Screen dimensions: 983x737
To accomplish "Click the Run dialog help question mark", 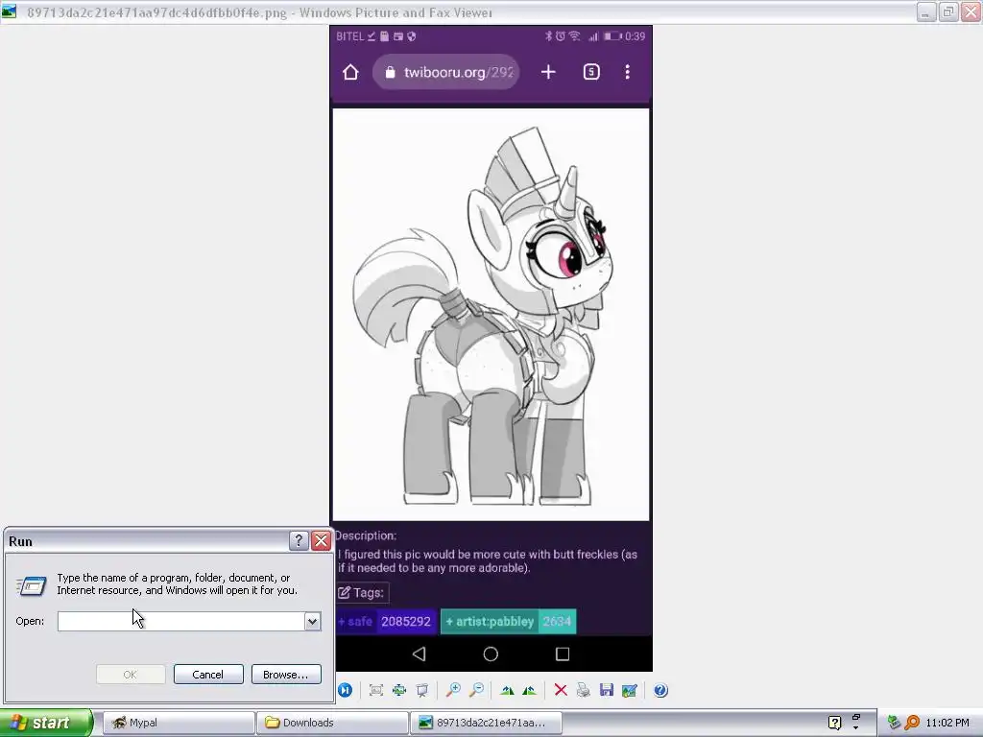I will pos(299,541).
